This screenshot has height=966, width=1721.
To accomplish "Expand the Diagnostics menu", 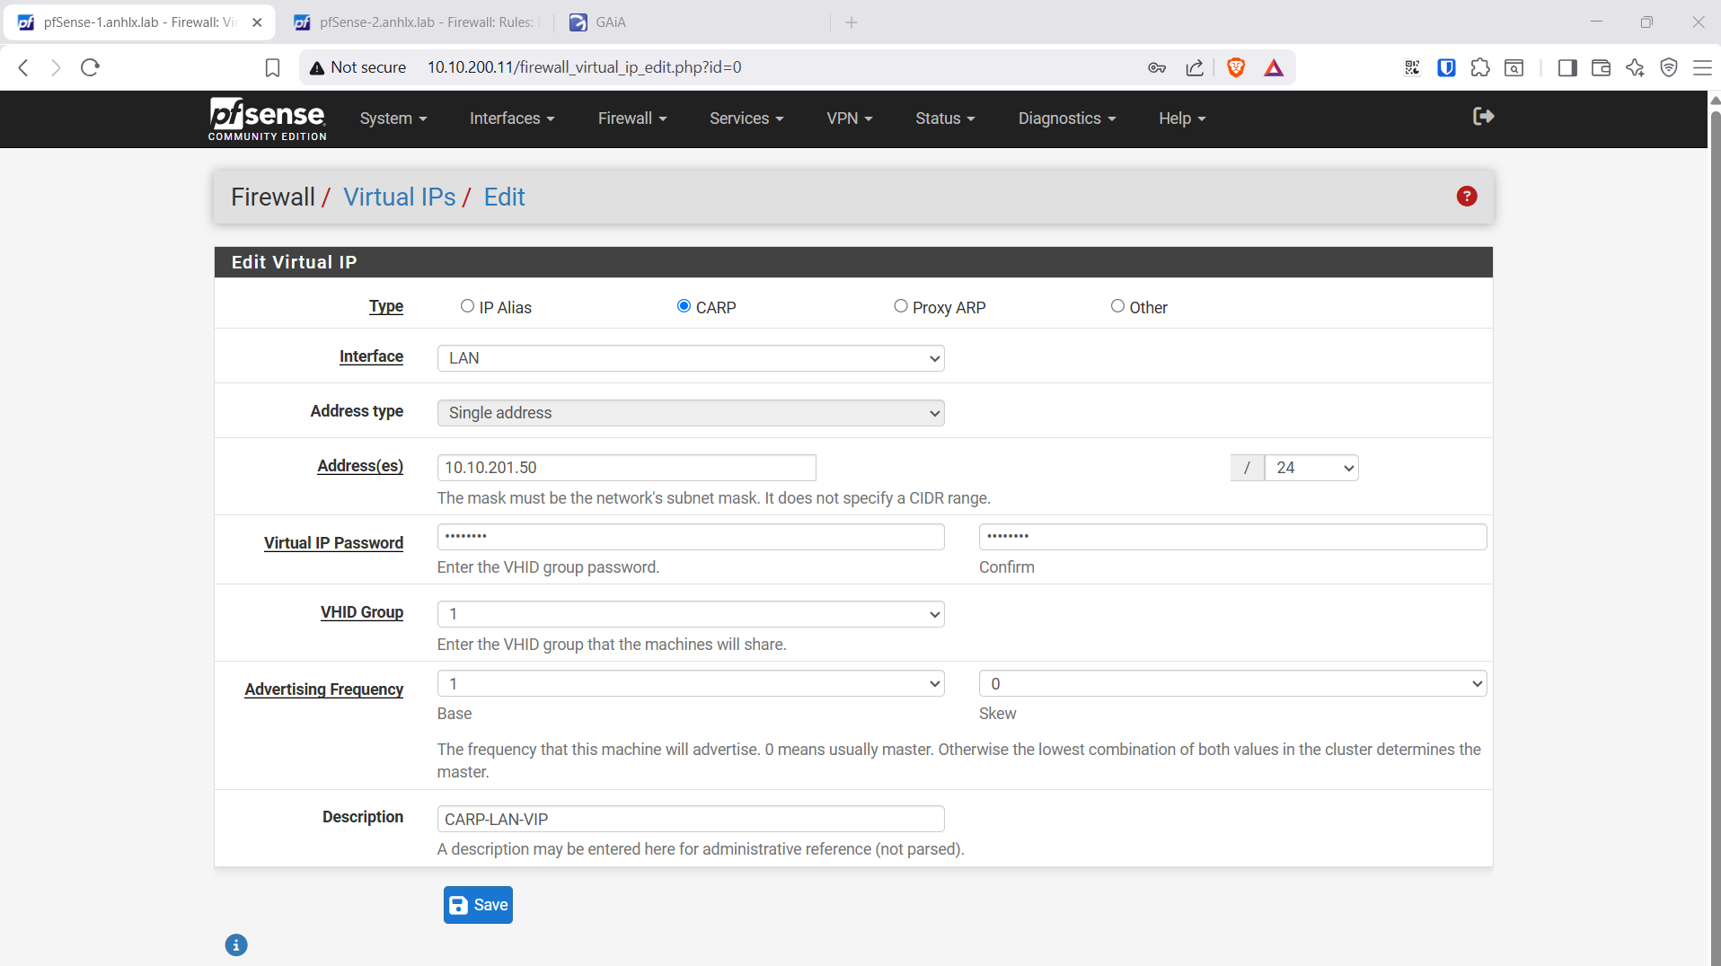I will point(1067,119).
